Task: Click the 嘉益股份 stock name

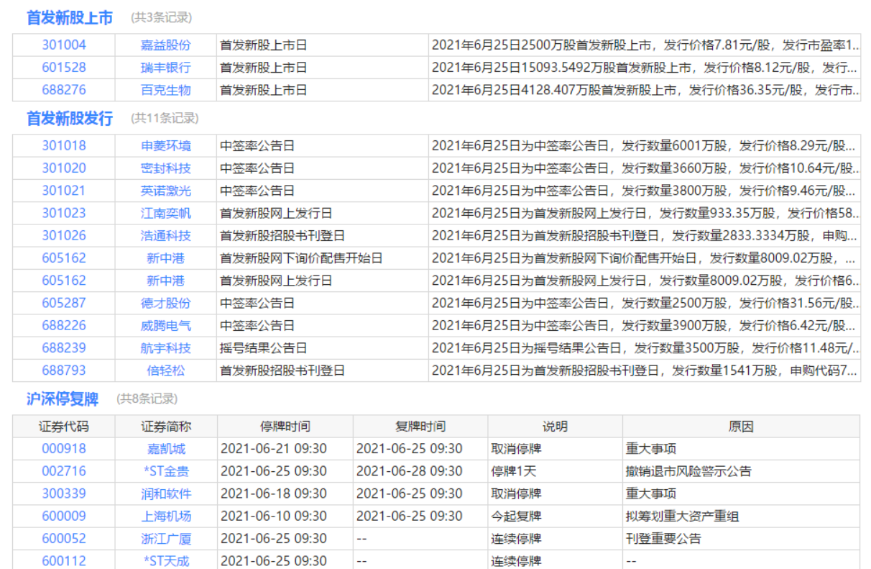Action: (x=165, y=45)
